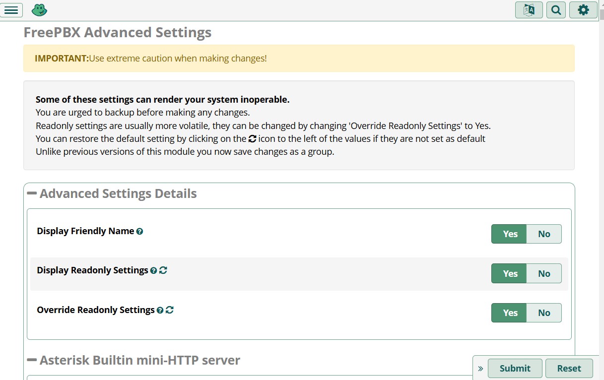Open the hamburger navigation menu
Screen dimensions: 604x380
[x=11, y=10]
